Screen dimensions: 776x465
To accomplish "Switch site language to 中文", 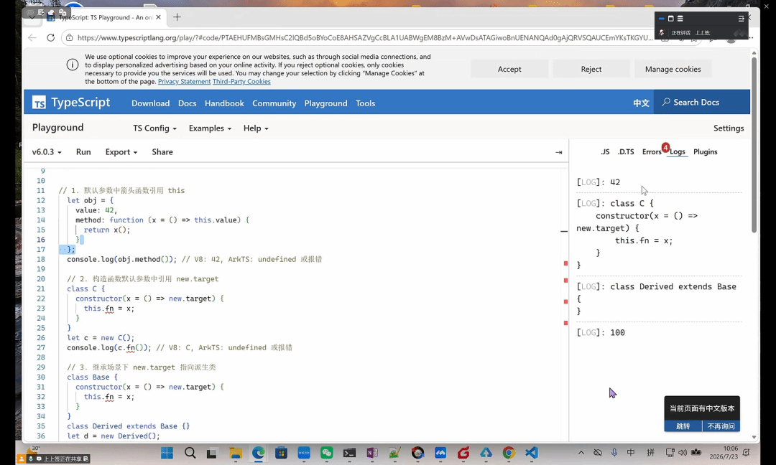I will [641, 103].
